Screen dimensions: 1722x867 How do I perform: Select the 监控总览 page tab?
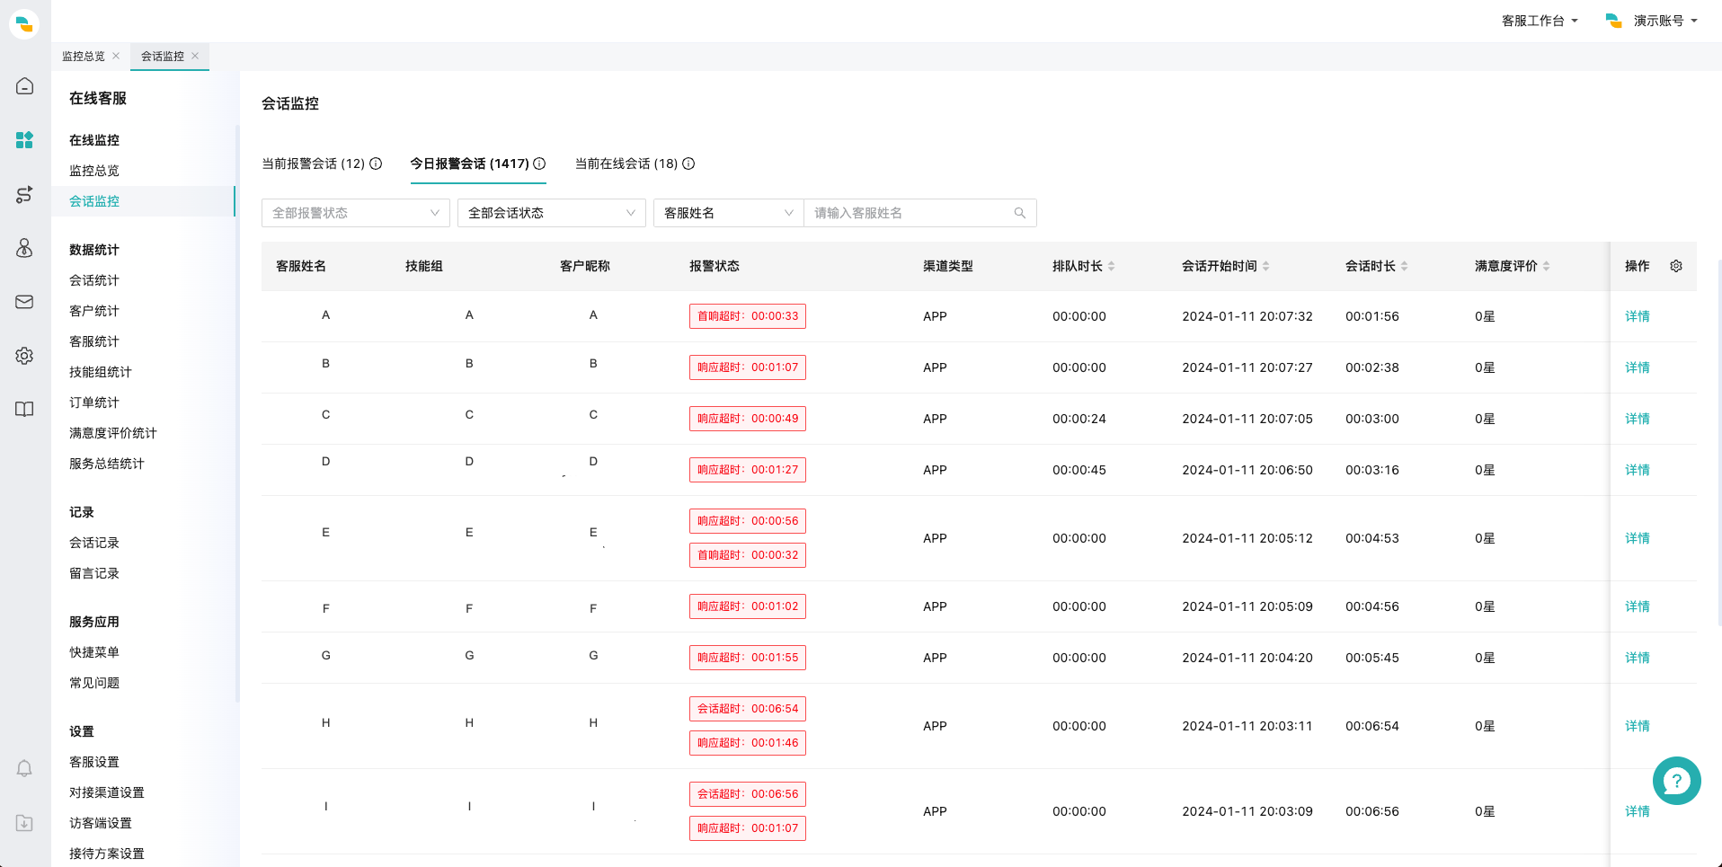(x=84, y=56)
